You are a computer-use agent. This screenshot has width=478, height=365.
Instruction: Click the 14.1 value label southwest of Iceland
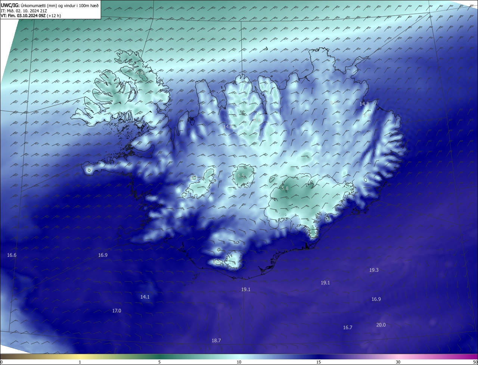[145, 297]
